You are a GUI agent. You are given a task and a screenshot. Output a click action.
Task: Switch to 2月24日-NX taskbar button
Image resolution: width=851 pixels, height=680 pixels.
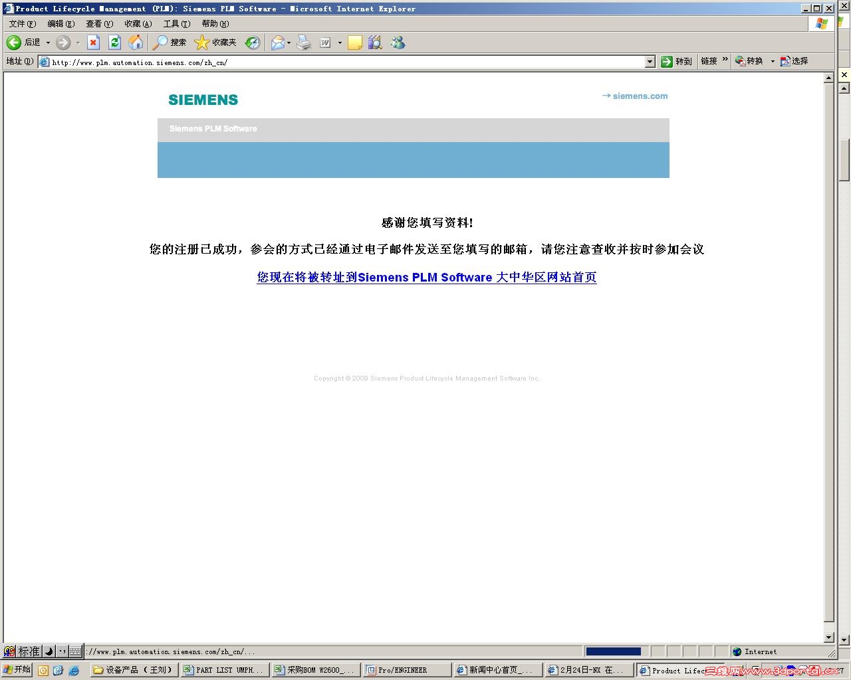588,670
